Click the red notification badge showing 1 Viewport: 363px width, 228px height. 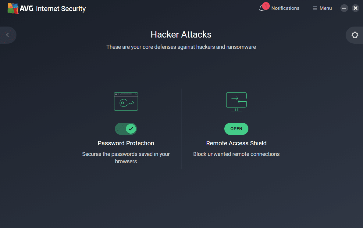tap(265, 5)
